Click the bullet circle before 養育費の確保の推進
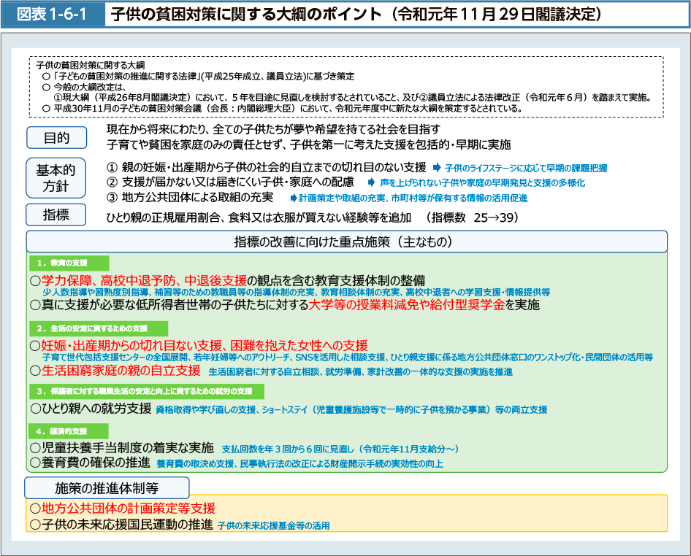This screenshot has height=556, width=691. click(x=35, y=463)
